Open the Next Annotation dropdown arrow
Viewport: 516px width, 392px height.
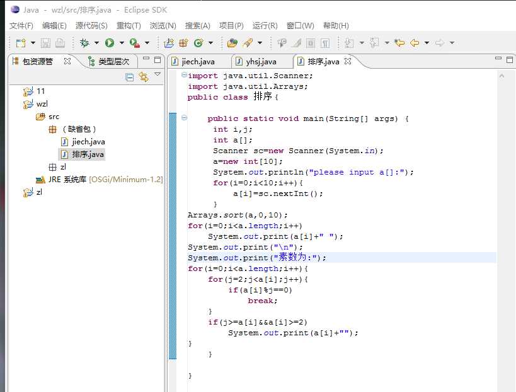coord(362,43)
